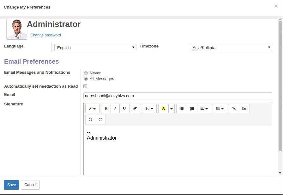This screenshot has width=283, height=195.
Task: Open the Asia/Kolkata timezone dropdown
Action: [x=231, y=47]
